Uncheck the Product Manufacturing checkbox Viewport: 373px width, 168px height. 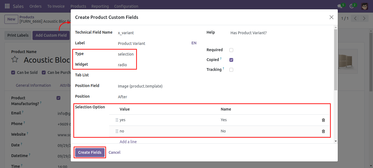pos(58,98)
